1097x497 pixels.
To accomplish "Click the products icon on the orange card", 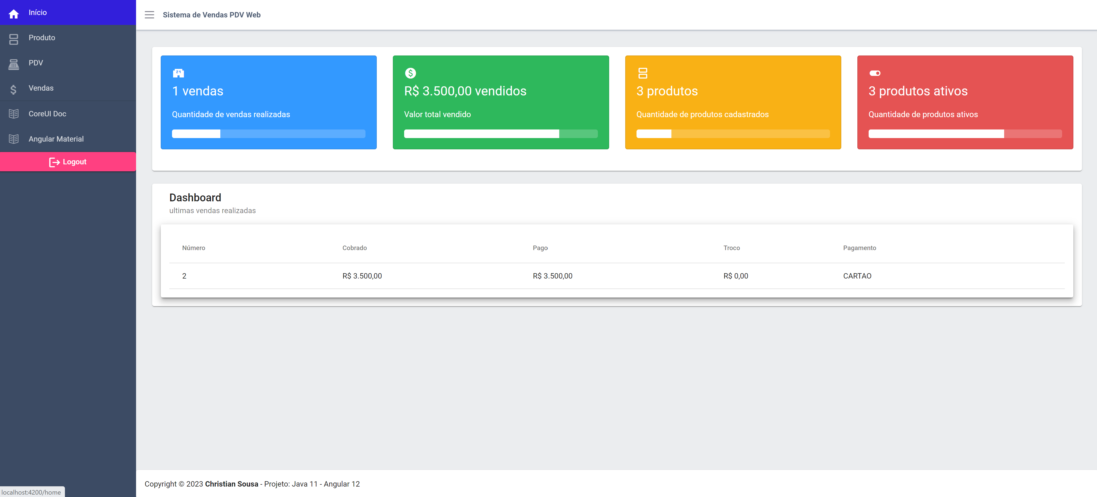I will [643, 73].
